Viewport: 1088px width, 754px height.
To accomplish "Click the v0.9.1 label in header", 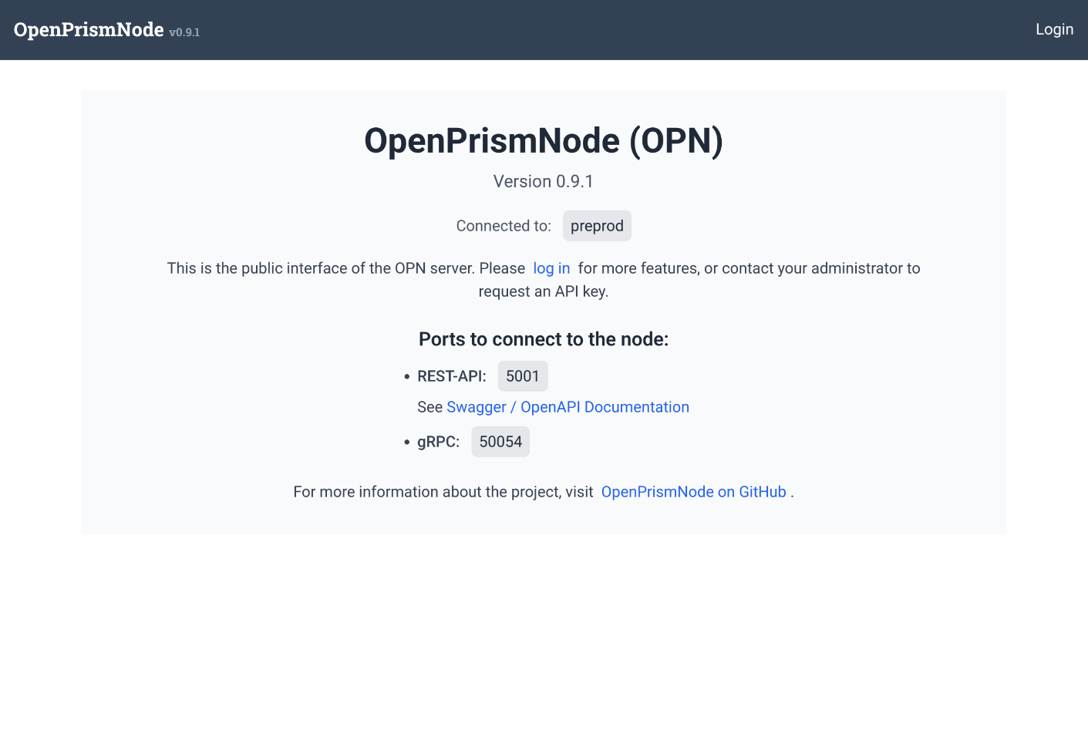I will 184,32.
